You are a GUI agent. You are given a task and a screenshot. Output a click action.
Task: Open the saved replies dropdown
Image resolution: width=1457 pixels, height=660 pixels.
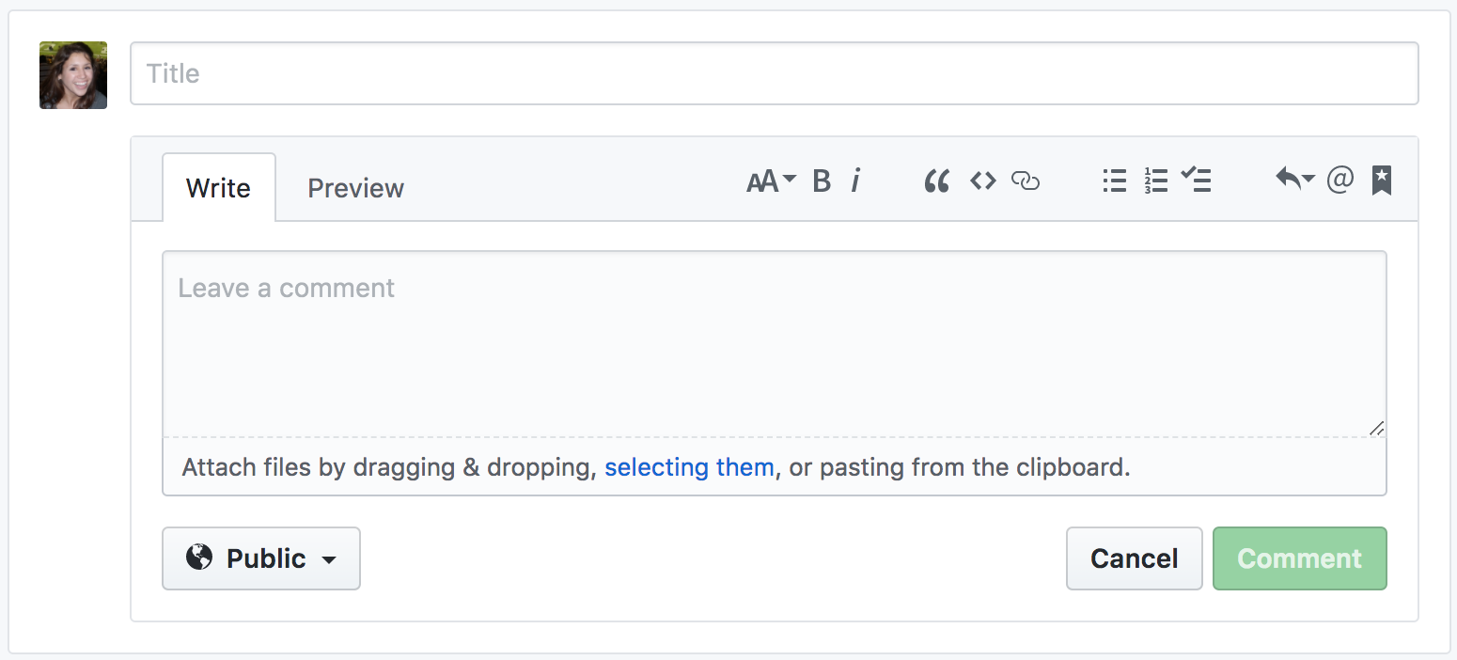pos(1294,179)
